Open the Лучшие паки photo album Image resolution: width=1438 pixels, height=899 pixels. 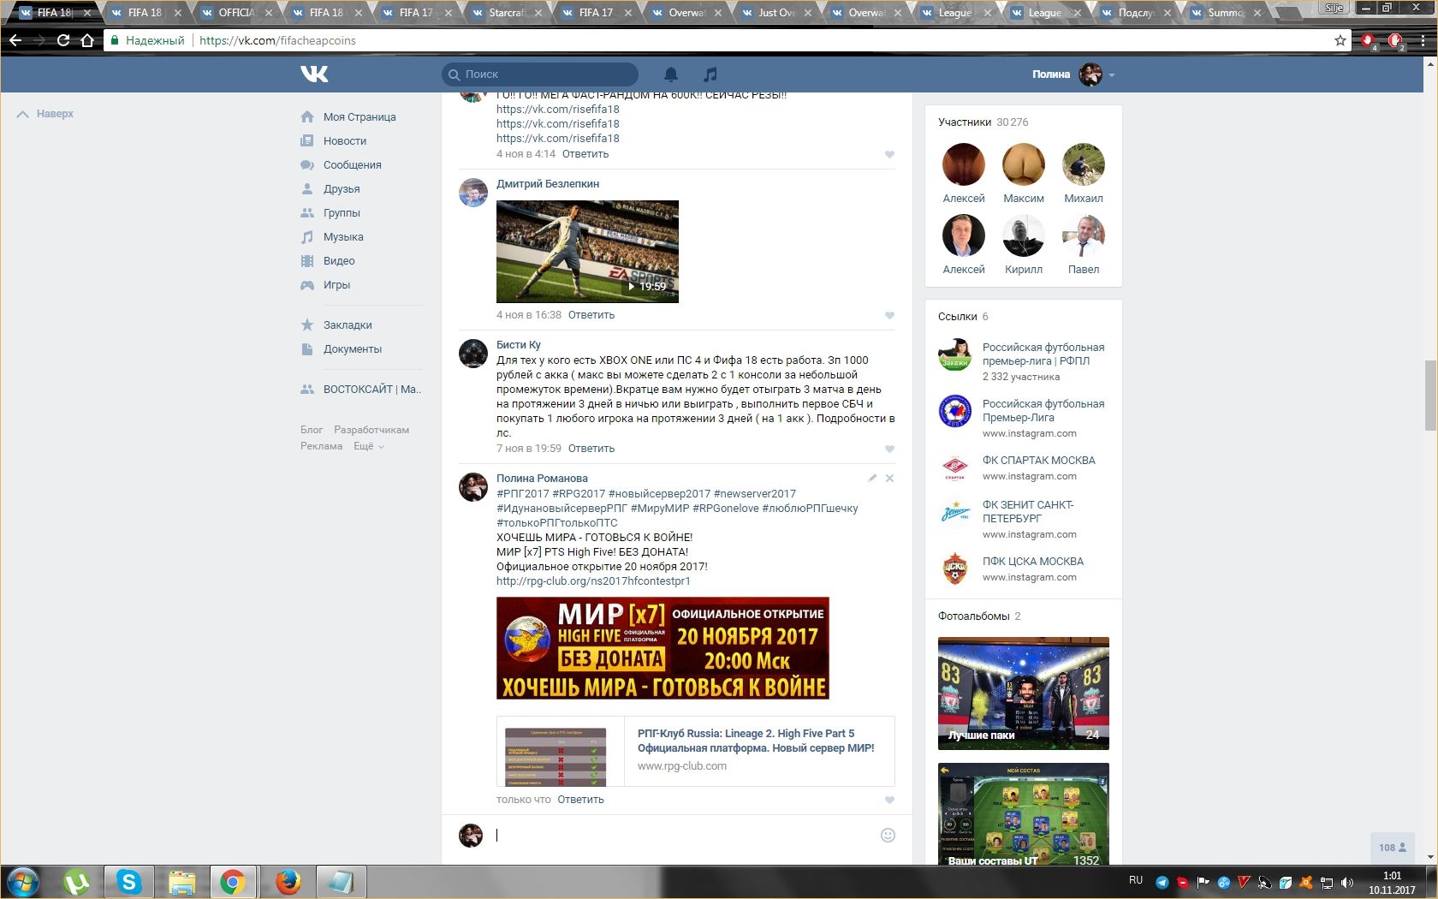point(1024,694)
